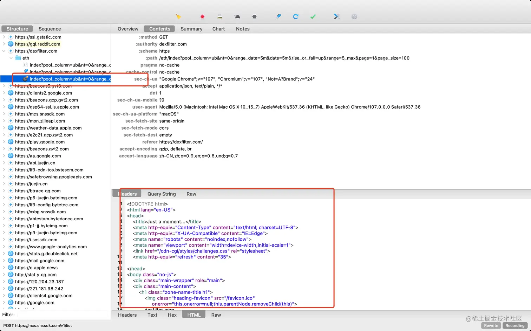Clear the session with the broom icon
The width and height of the screenshot is (531, 331).
pos(178,16)
